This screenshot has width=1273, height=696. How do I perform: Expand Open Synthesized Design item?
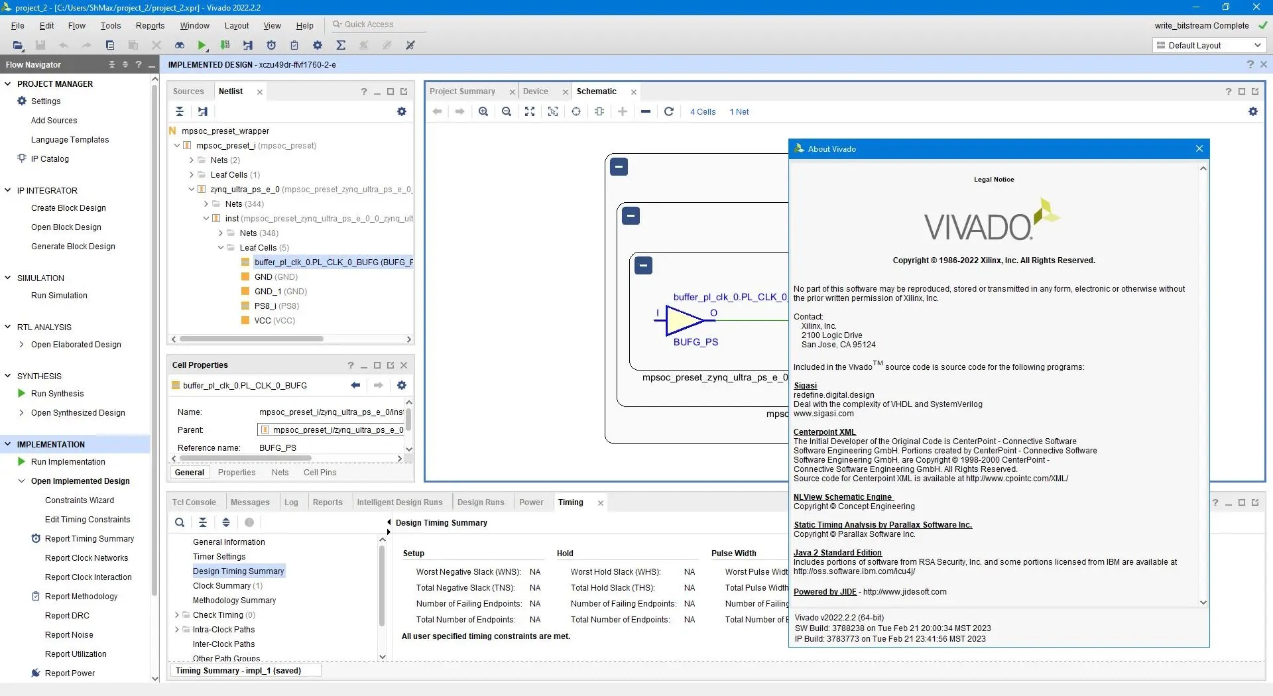22,412
